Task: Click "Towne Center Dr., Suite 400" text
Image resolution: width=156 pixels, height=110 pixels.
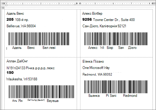Action: [x=114, y=20]
